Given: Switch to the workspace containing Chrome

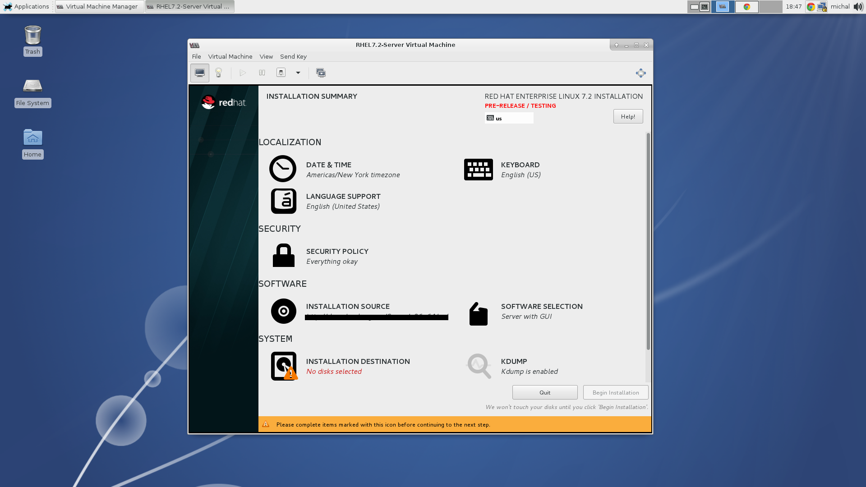Looking at the screenshot, I should (747, 7).
